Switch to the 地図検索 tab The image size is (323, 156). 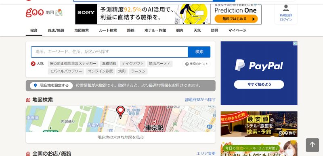coord(82,30)
